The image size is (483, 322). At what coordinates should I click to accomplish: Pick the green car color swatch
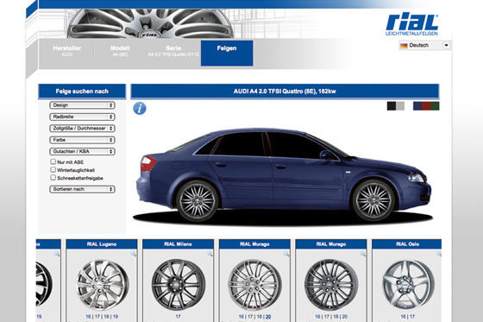coord(435,106)
